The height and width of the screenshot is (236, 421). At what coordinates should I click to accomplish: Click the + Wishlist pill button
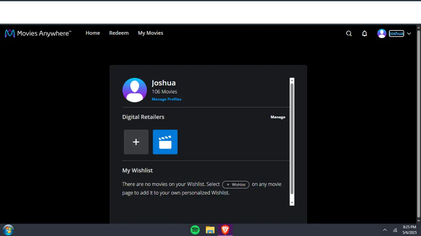(x=236, y=185)
